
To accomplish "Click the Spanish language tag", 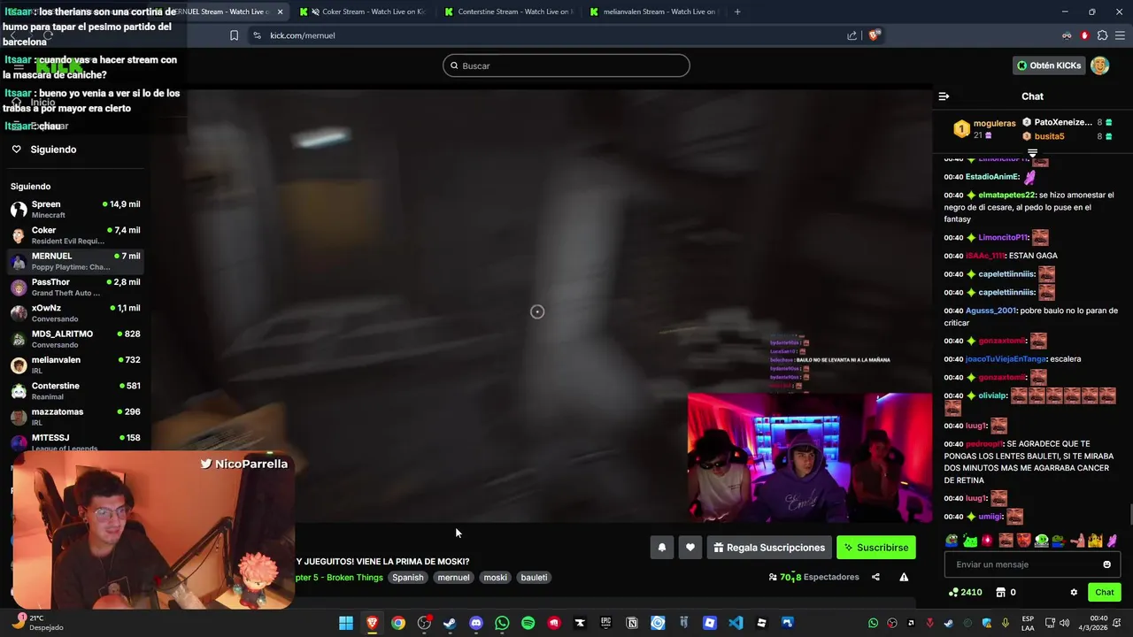I will [408, 577].
